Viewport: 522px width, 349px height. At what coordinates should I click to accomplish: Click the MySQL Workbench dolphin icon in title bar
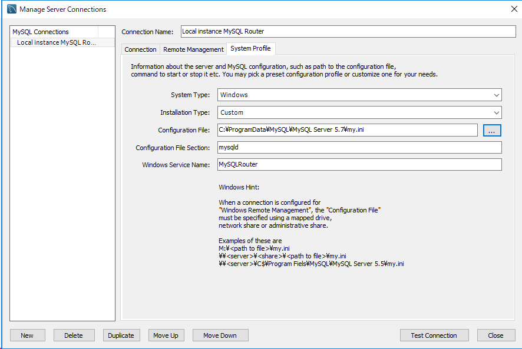tap(12, 9)
